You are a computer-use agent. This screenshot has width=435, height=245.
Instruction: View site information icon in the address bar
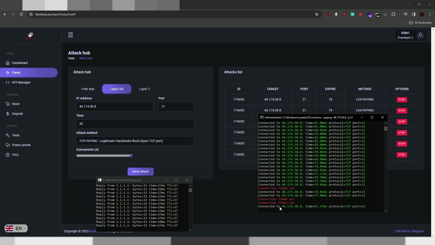pos(31,14)
